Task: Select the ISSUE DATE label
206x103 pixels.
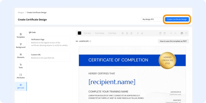Action: coord(177,100)
